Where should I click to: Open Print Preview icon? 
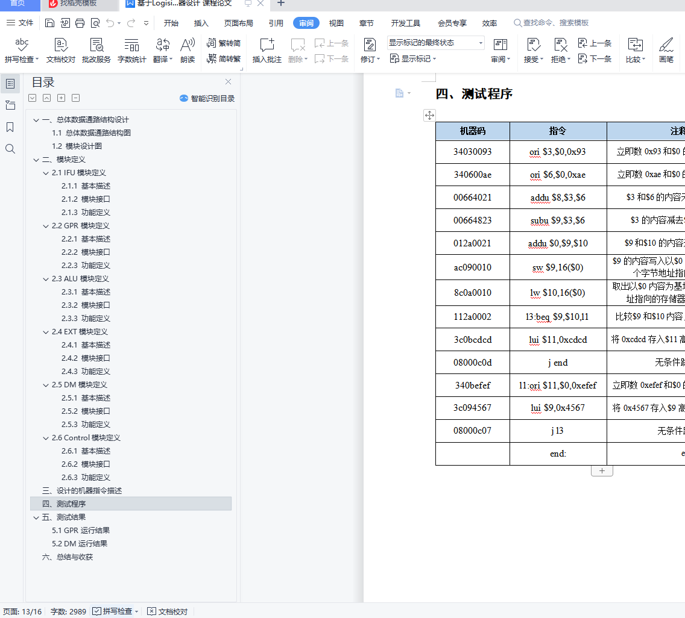tap(95, 23)
